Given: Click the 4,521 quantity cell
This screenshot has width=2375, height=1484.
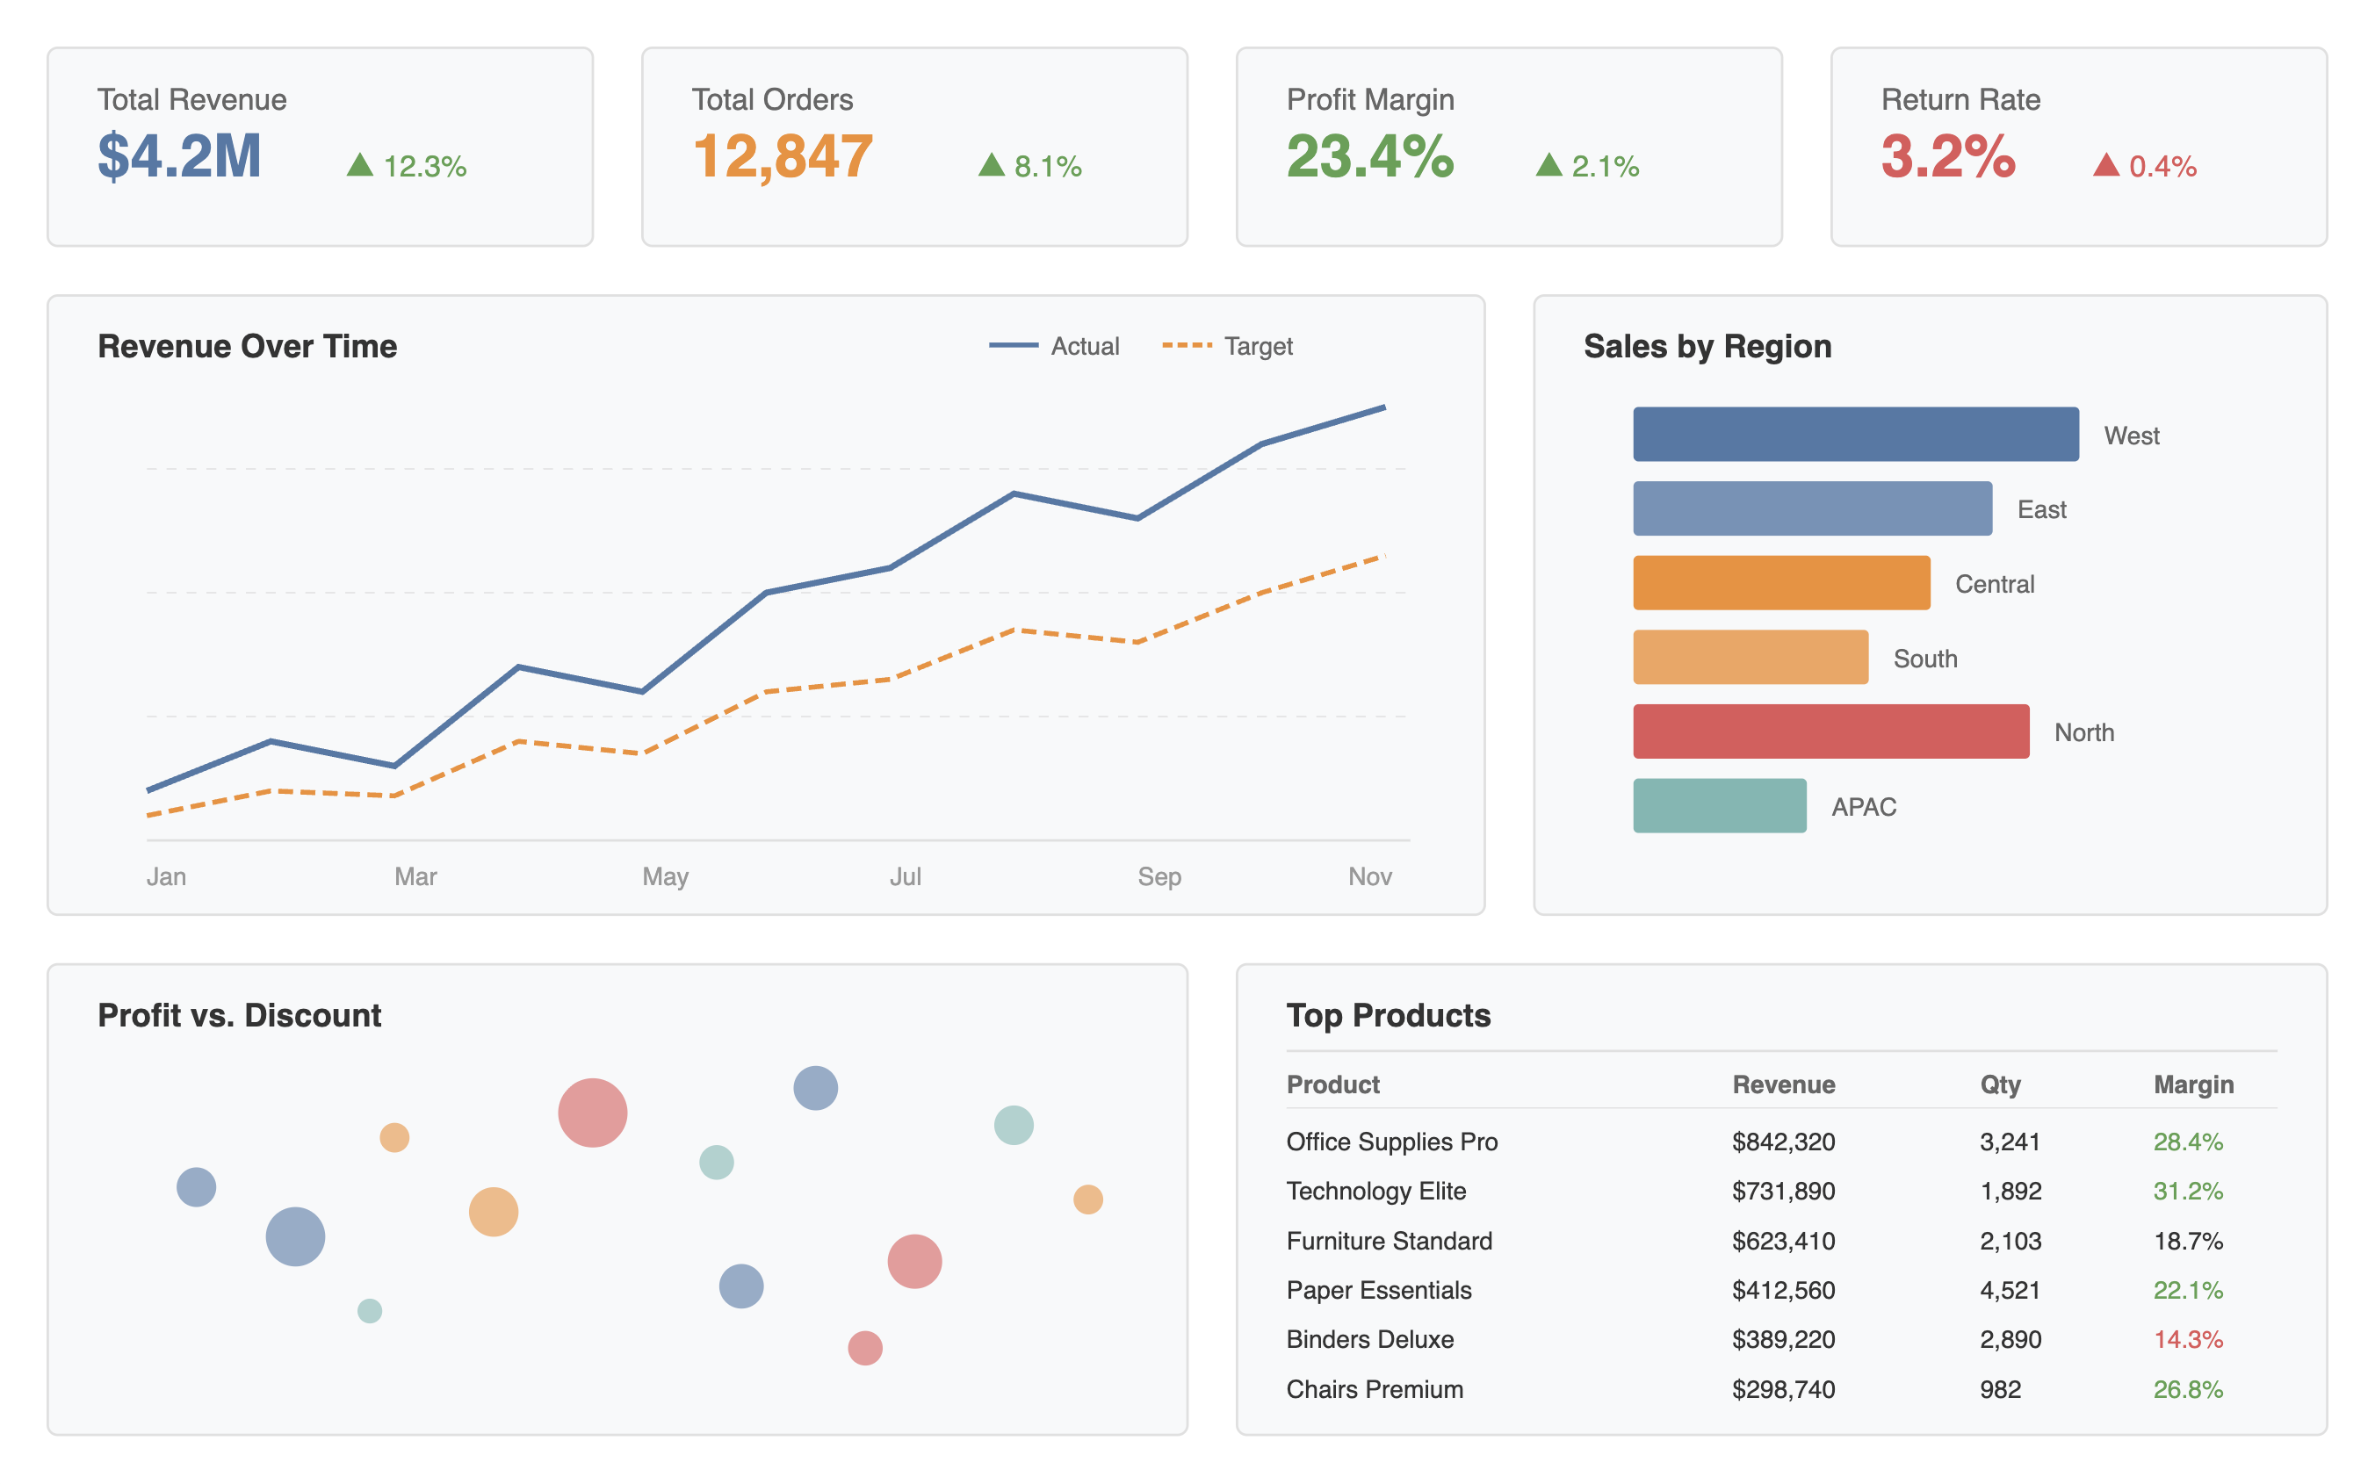Looking at the screenshot, I should coord(2010,1290).
